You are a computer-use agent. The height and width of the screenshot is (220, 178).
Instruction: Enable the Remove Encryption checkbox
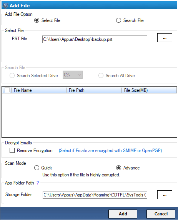12,151
